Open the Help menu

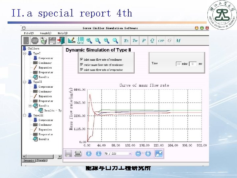(63, 33)
